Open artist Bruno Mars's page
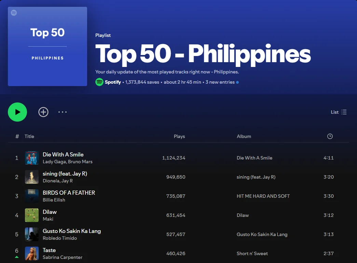The width and height of the screenshot is (357, 263). click(x=80, y=162)
